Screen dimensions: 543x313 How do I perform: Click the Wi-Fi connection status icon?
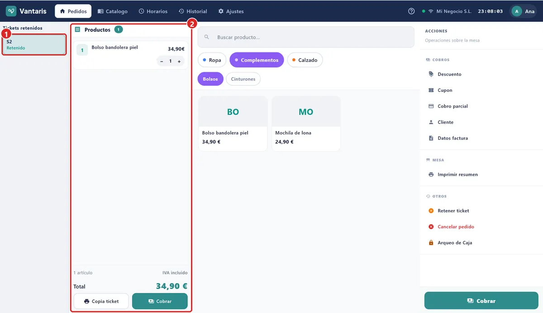pyautogui.click(x=430, y=11)
